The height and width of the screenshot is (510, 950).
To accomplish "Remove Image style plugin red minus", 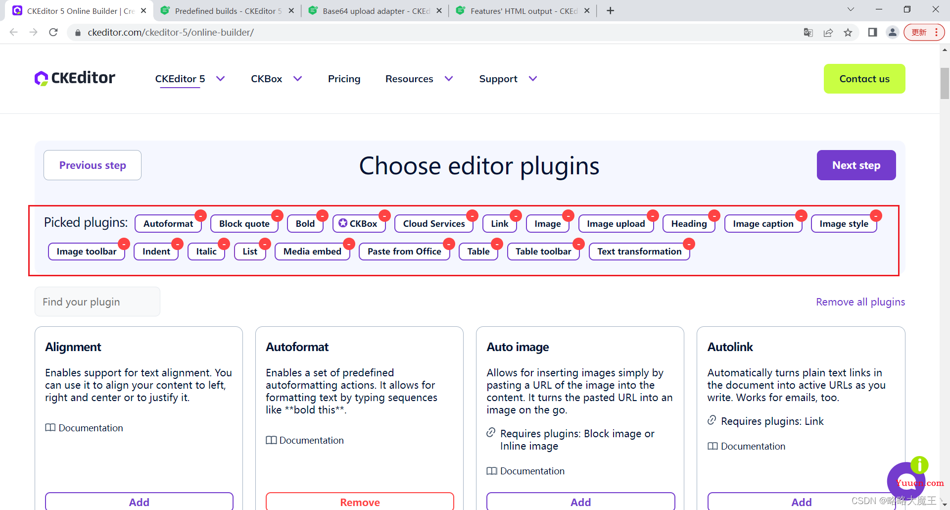I will 876,215.
